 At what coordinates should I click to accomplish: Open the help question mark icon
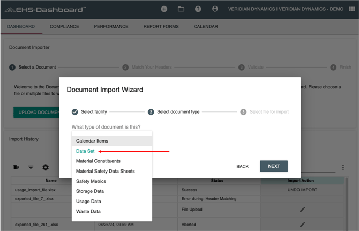pyautogui.click(x=198, y=9)
